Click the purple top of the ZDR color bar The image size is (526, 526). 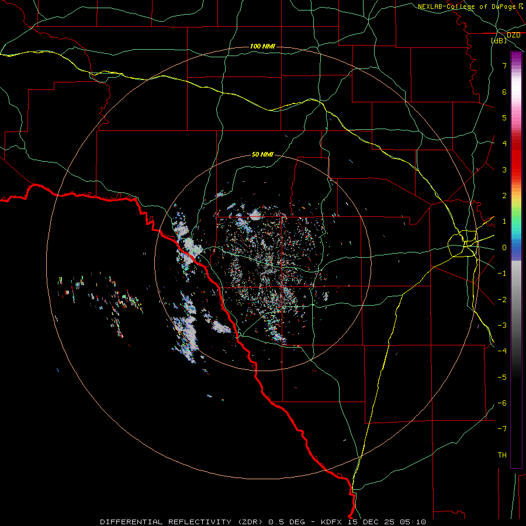point(516,57)
